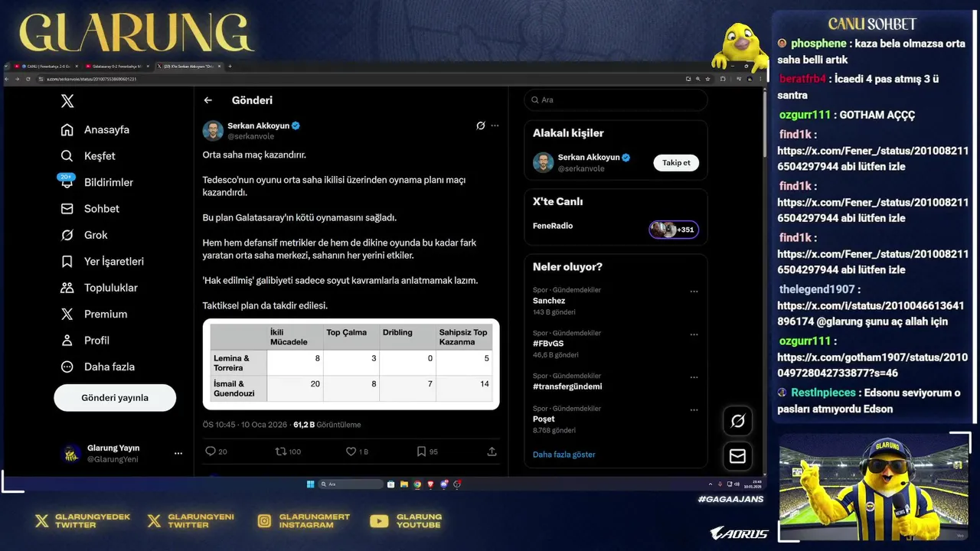980x551 pixels.
Task: Reload the page
Action: (28, 79)
